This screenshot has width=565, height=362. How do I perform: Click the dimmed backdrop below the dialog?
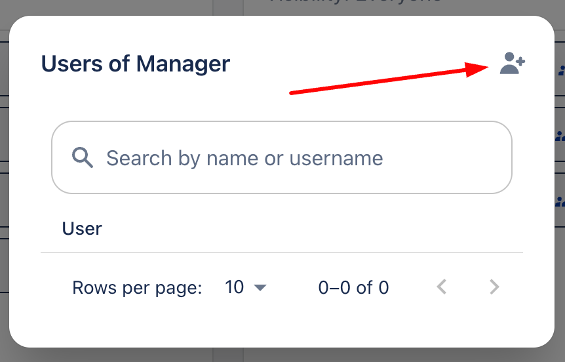click(282, 355)
